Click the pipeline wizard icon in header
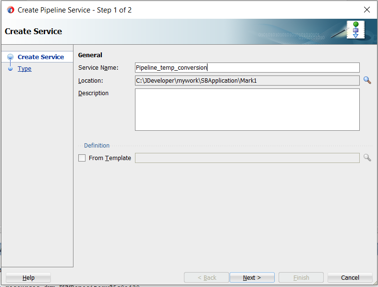 pos(355,30)
